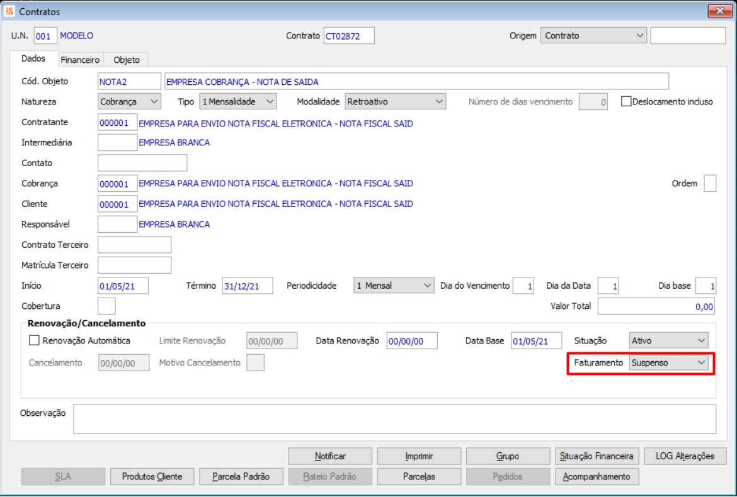
Task: Click the Início date field
Action: (123, 286)
